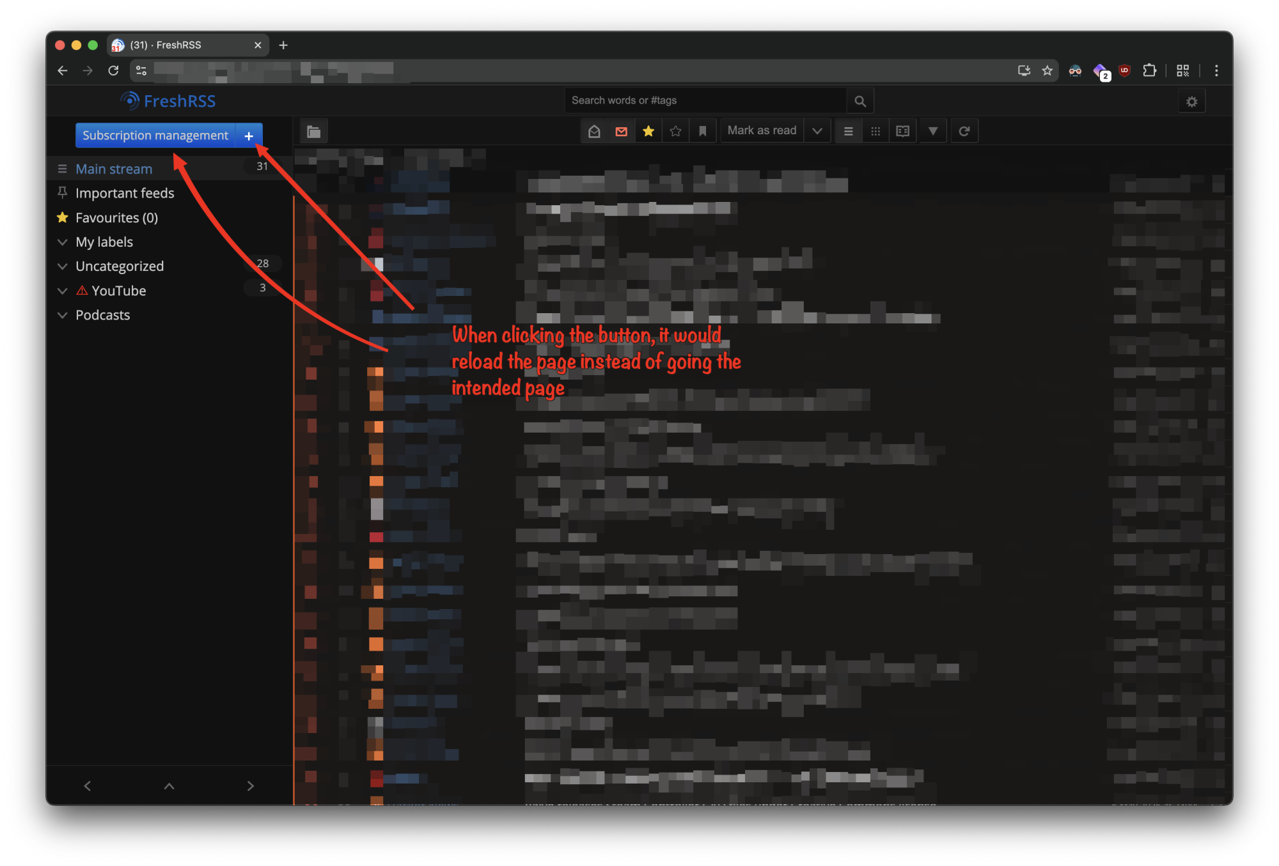Expand the My labels chevron

tap(62, 242)
